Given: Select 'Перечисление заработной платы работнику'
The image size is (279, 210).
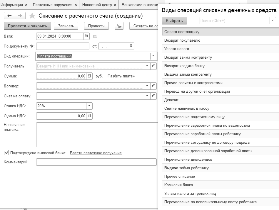Looking at the screenshot, I should pos(220,134).
